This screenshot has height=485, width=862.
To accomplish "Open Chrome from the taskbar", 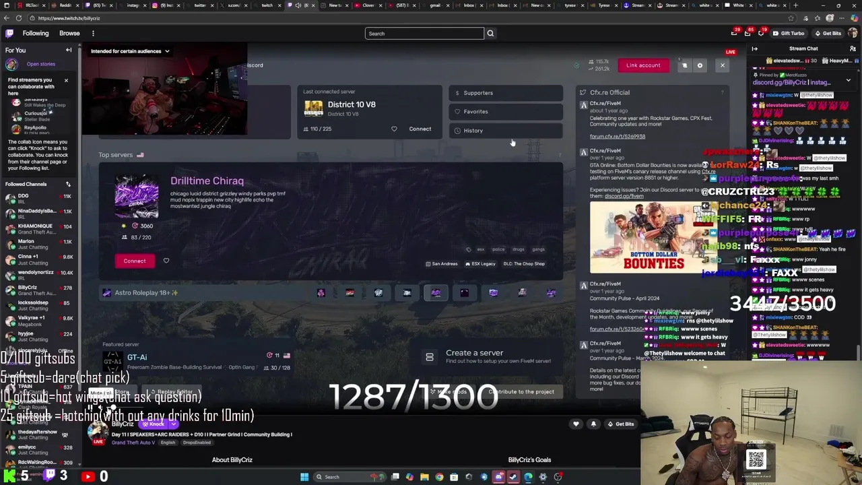I will click(x=439, y=477).
